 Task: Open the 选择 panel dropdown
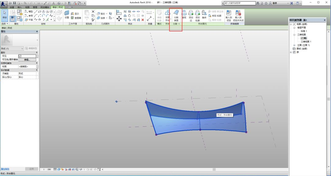click(5, 24)
